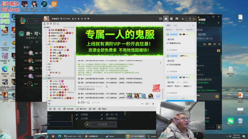248x139 pixels.
Task: Toggle the 安雨宸 checkmark in League lobby
Action: click(77, 115)
